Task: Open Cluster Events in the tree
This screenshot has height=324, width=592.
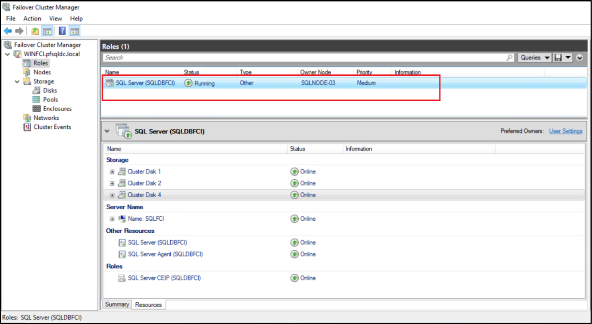Action: click(52, 127)
